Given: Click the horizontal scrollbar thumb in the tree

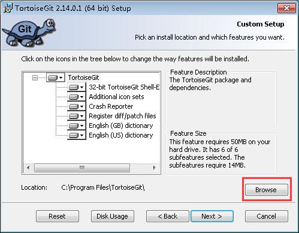Looking at the screenshot, I should 82,168.
